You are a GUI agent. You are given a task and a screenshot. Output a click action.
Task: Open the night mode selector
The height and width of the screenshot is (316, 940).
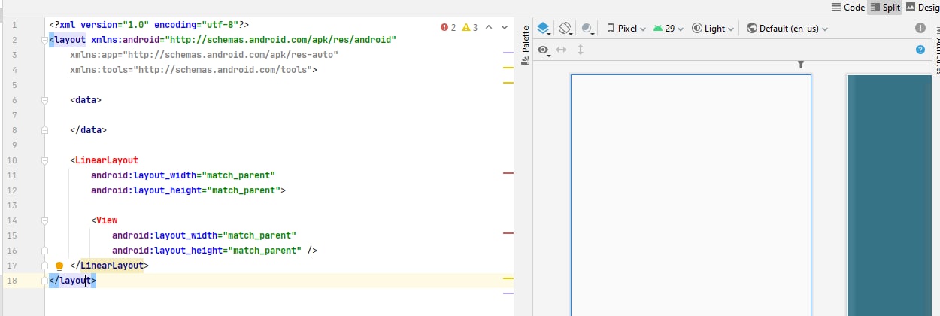pos(588,29)
